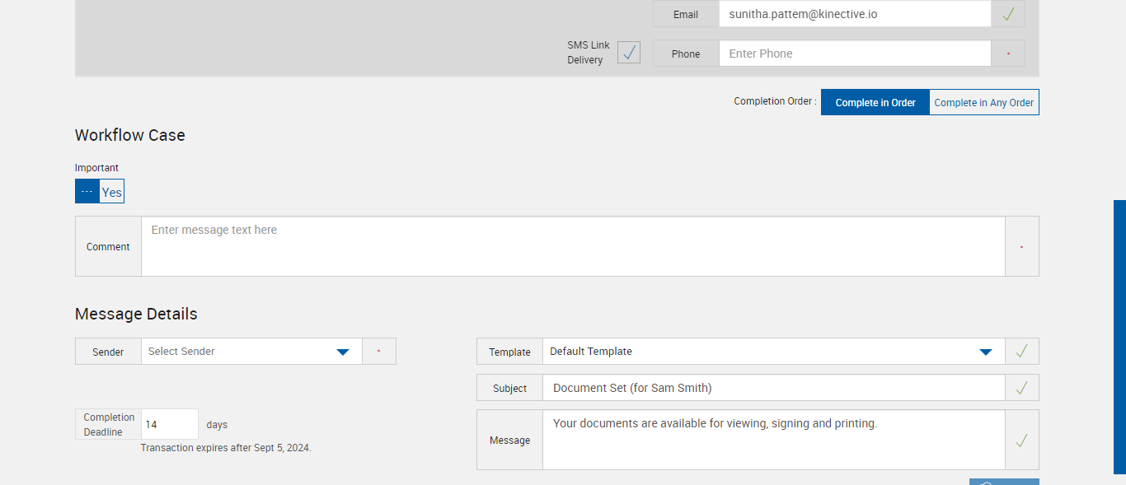Choose Complete in Any Order option
Screen dimensions: 1126x485
tap(983, 103)
